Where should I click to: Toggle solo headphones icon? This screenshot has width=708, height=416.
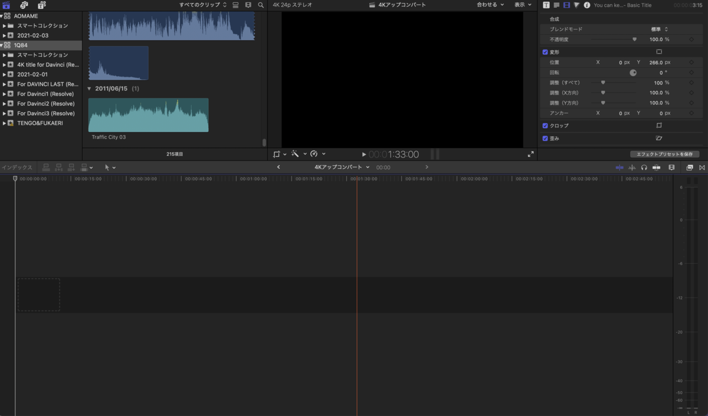click(644, 168)
